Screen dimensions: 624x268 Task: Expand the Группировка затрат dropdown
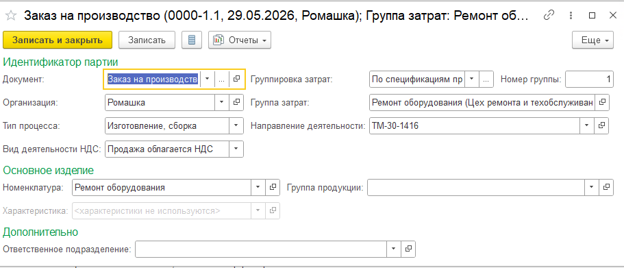[471, 79]
